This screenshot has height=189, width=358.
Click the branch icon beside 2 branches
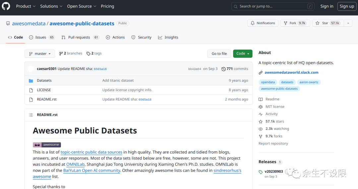tap(61, 53)
